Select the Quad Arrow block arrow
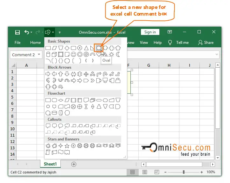This screenshot has height=183, width=230. (x=86, y=74)
